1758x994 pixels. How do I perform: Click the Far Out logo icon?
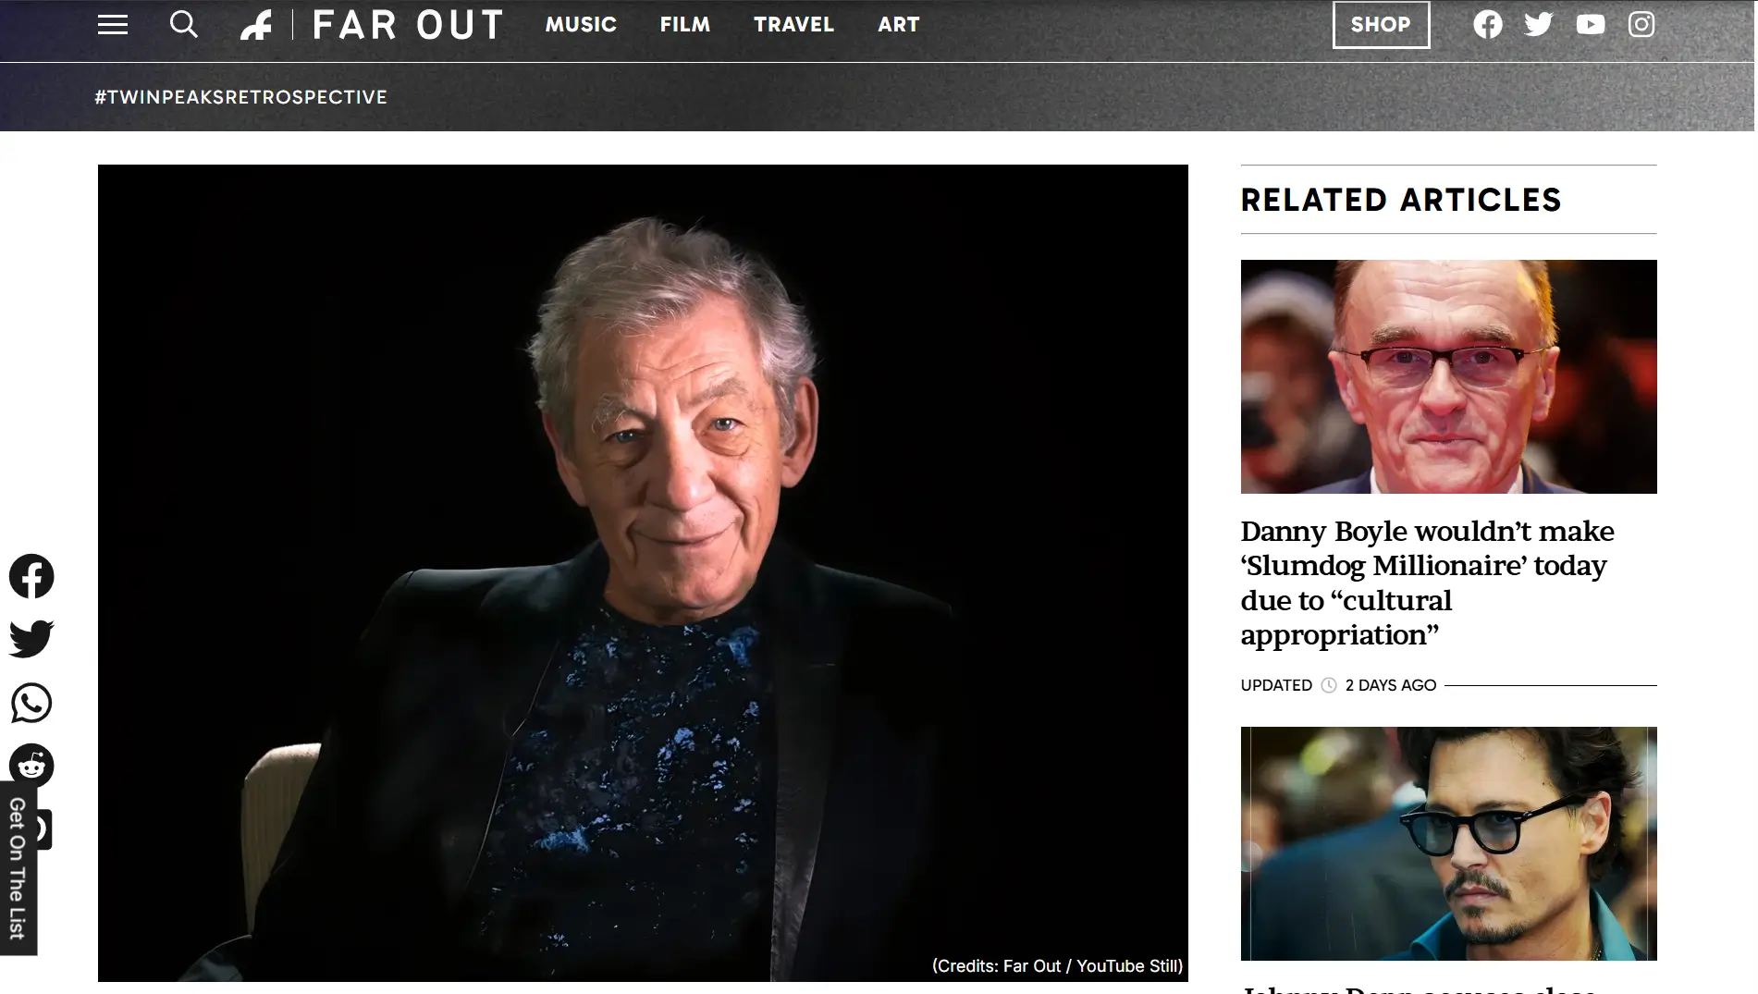tap(256, 25)
